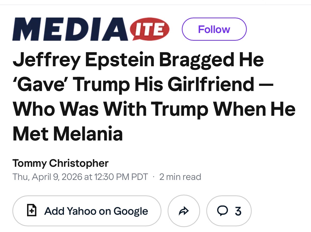Click the document-plus icon beside Add Yahoo
Image resolution: width=311 pixels, height=232 pixels.
click(x=31, y=211)
